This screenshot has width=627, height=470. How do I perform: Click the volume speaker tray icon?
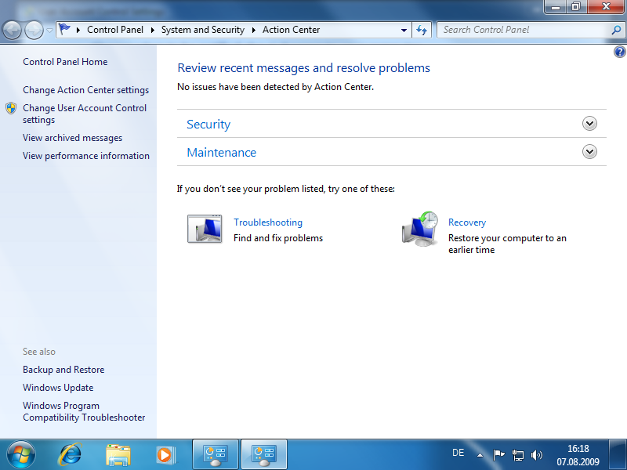click(537, 454)
